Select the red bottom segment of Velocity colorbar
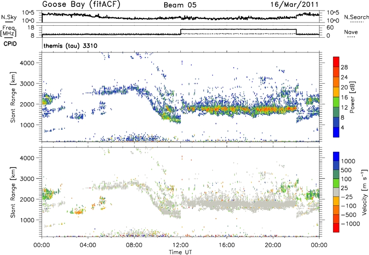369x255 pixels. [x=336, y=228]
